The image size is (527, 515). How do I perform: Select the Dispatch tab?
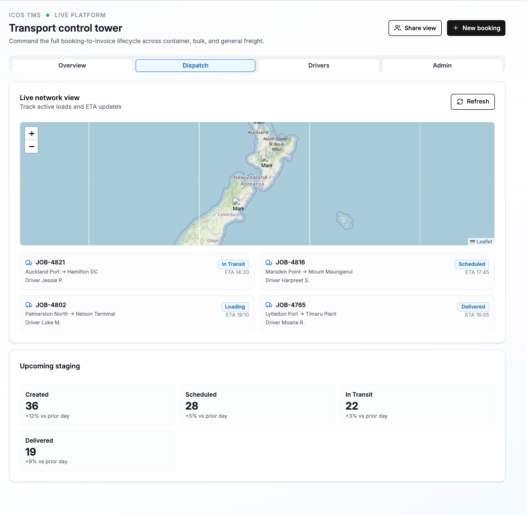195,66
